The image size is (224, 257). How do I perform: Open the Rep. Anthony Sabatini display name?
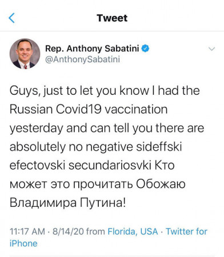click(x=92, y=49)
